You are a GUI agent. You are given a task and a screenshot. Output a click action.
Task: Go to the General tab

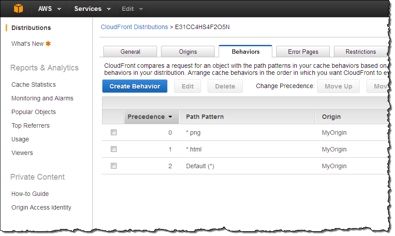pos(130,52)
